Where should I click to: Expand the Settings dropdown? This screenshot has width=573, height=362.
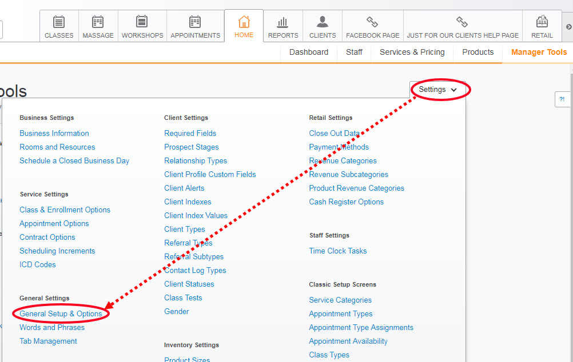(x=438, y=90)
